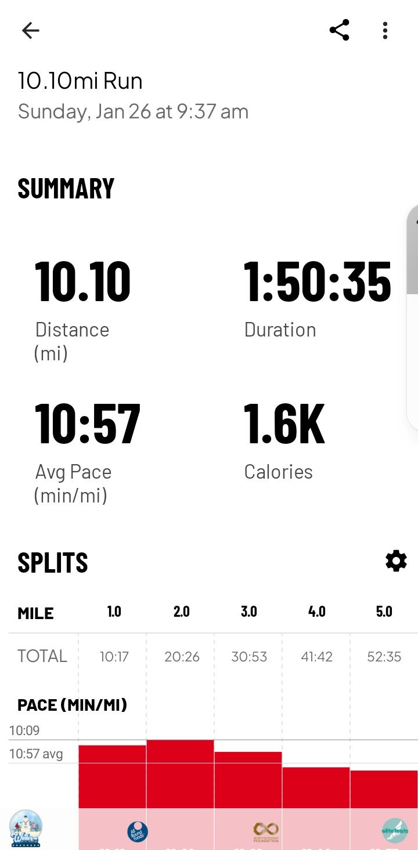Share this 10.10mi run
418x850 pixels.
[x=339, y=30]
